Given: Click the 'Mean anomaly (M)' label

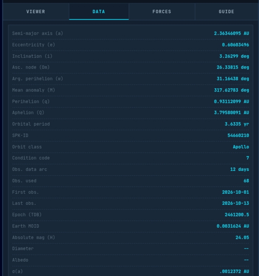Looking at the screenshot, I should 34,90.
